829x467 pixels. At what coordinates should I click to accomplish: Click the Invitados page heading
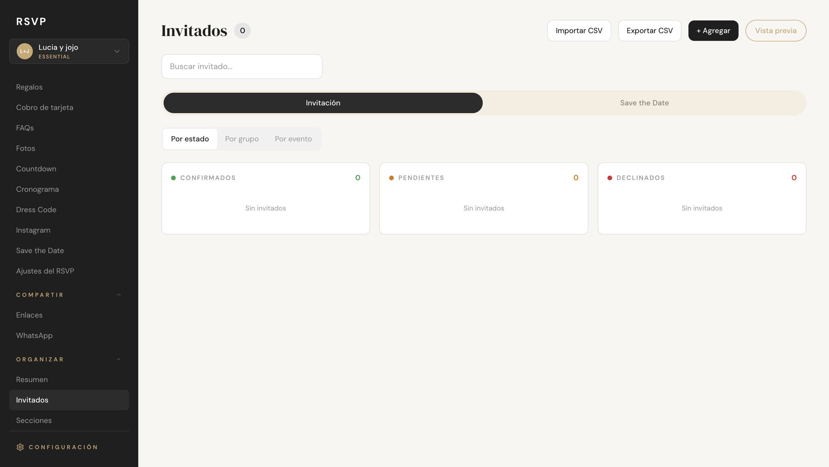194,31
